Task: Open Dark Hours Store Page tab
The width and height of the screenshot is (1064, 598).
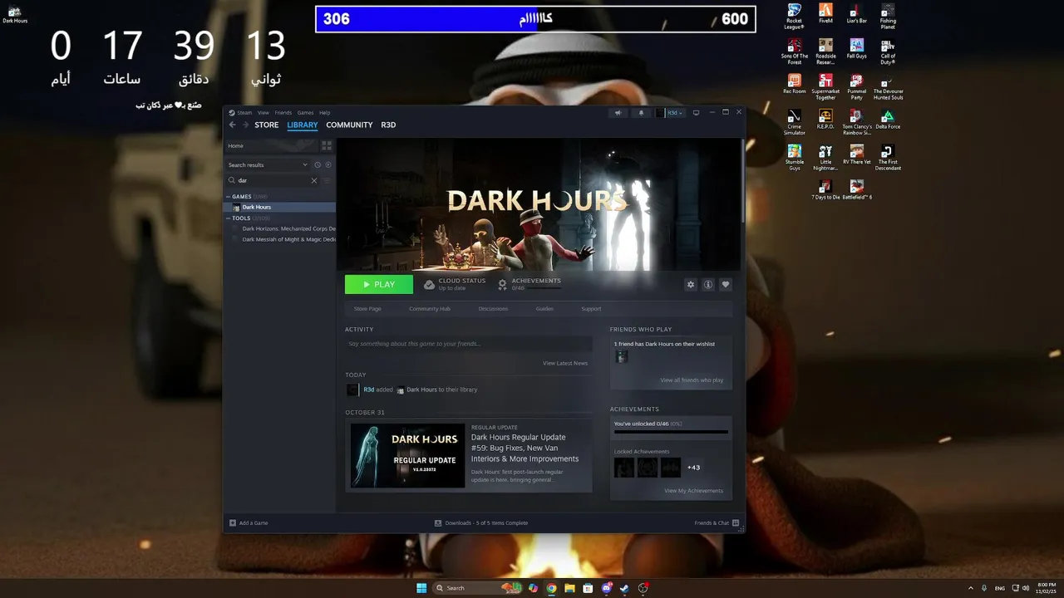Action: click(x=367, y=309)
